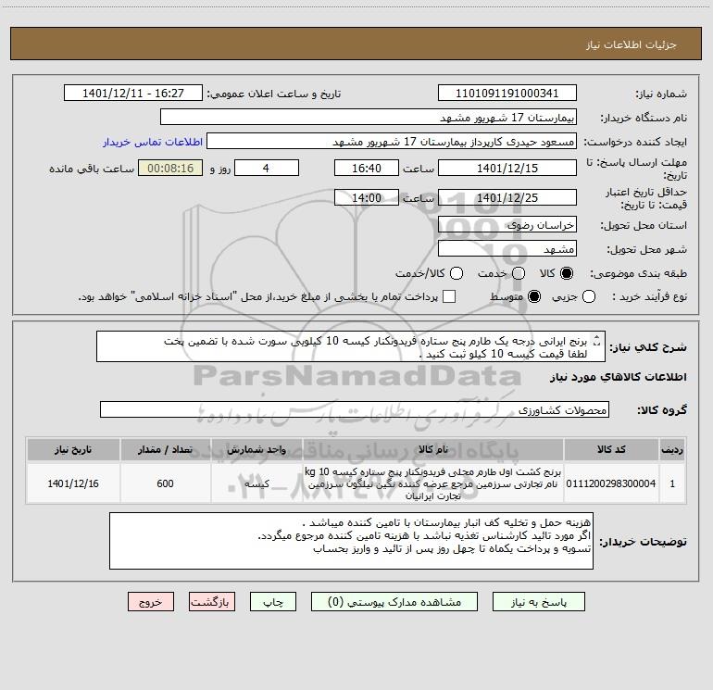Select the کالا/خدمت radio button
Viewport: 713px width, 690px height.
(x=457, y=273)
